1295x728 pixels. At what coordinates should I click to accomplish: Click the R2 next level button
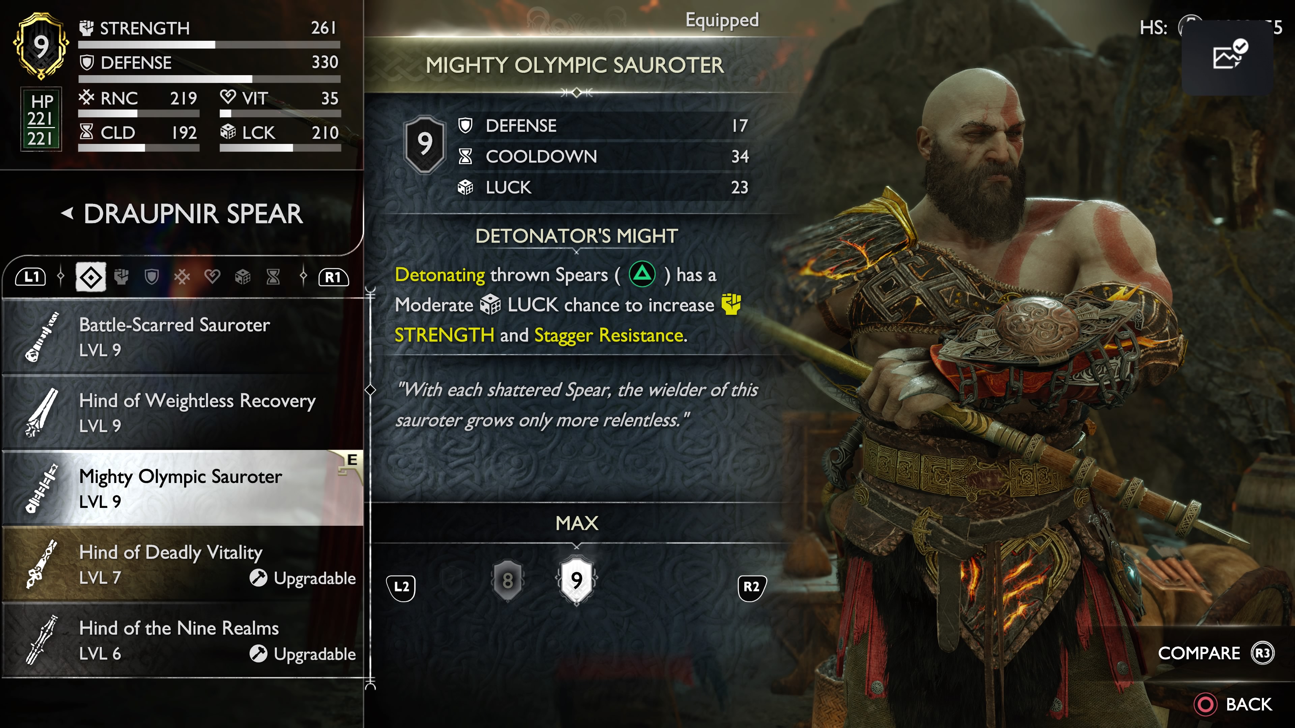[x=752, y=587]
